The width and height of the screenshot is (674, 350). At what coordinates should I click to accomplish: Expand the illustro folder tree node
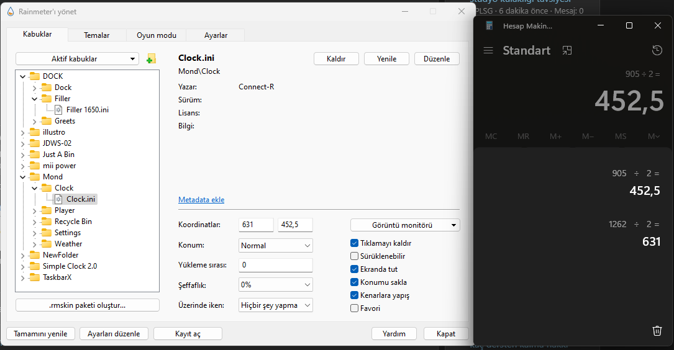point(23,132)
